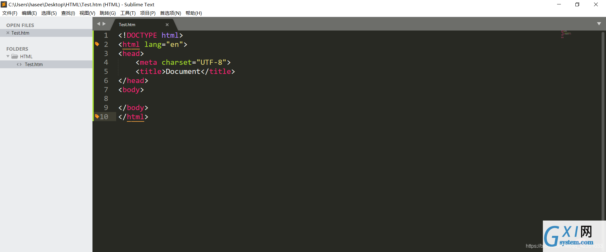
Task: Open the 编辑(E) menu
Action: (x=29, y=13)
